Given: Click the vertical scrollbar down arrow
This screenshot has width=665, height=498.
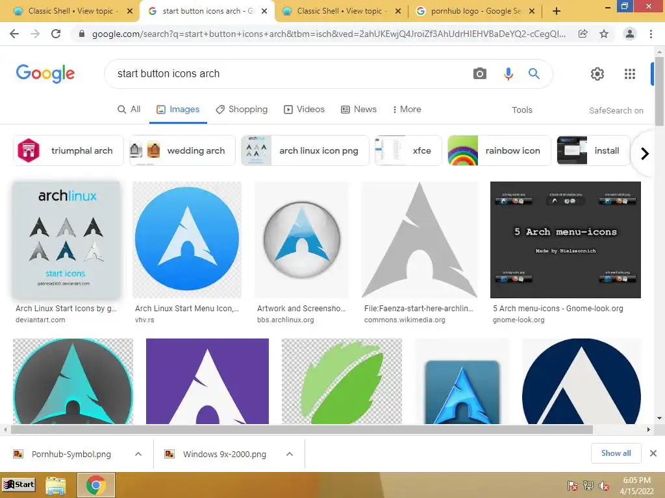Looking at the screenshot, I should pyautogui.click(x=659, y=418).
